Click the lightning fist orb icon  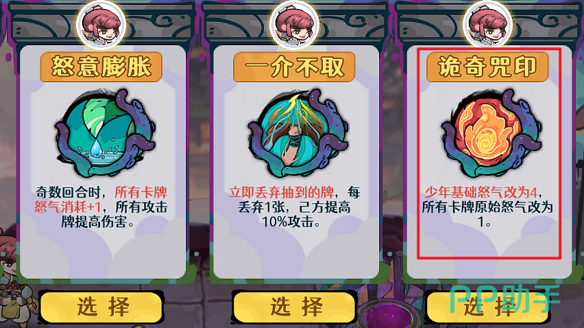point(298,133)
